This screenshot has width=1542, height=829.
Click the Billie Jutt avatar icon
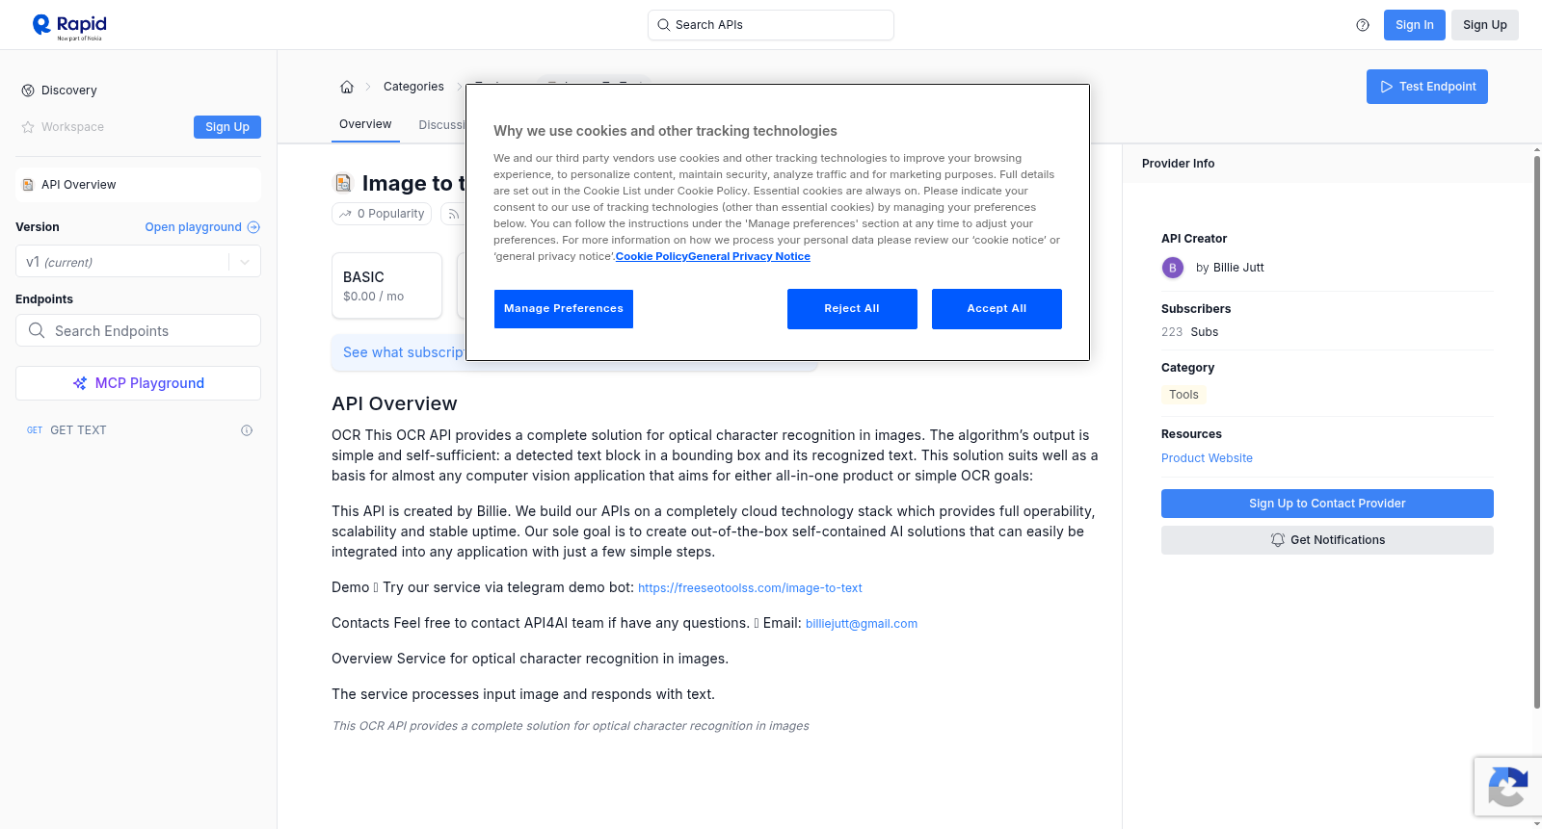pyautogui.click(x=1173, y=268)
